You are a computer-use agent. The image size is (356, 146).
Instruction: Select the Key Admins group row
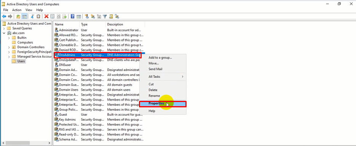[99, 119]
